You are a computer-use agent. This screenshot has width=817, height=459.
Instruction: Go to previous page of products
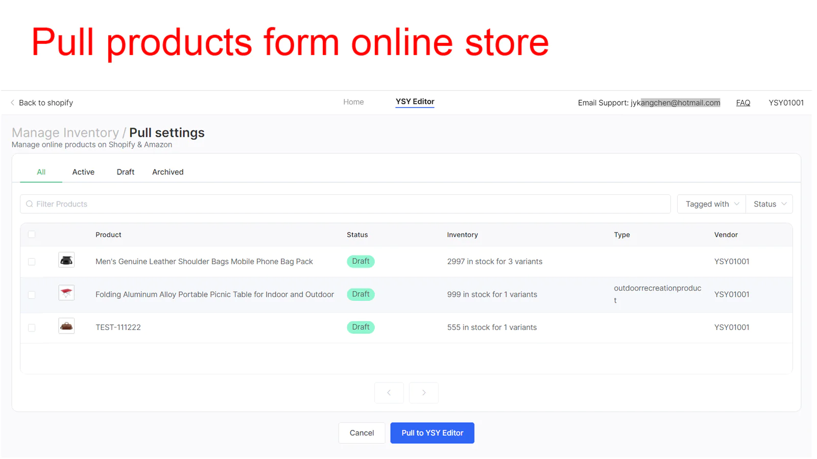pos(389,393)
